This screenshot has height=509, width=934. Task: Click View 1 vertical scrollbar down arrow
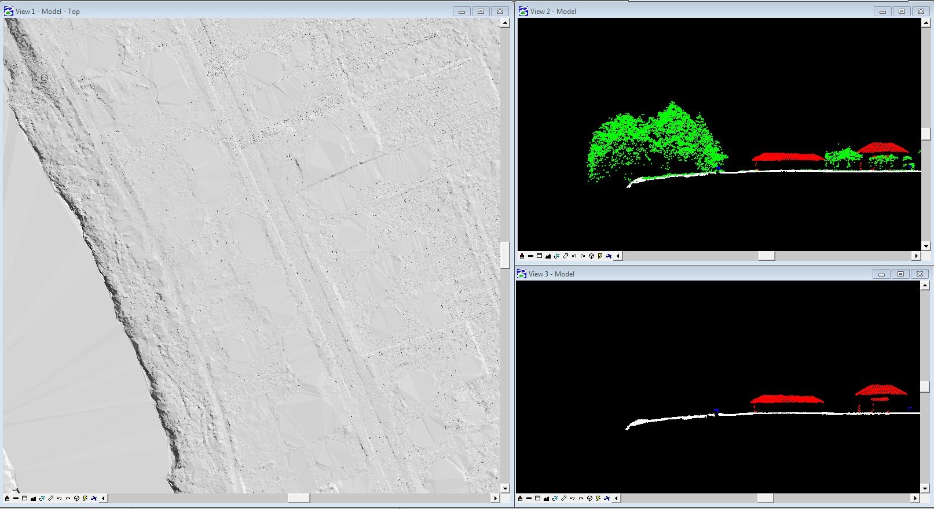505,488
